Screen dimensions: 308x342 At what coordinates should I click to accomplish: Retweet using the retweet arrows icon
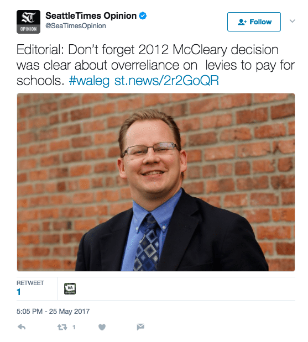point(62,327)
